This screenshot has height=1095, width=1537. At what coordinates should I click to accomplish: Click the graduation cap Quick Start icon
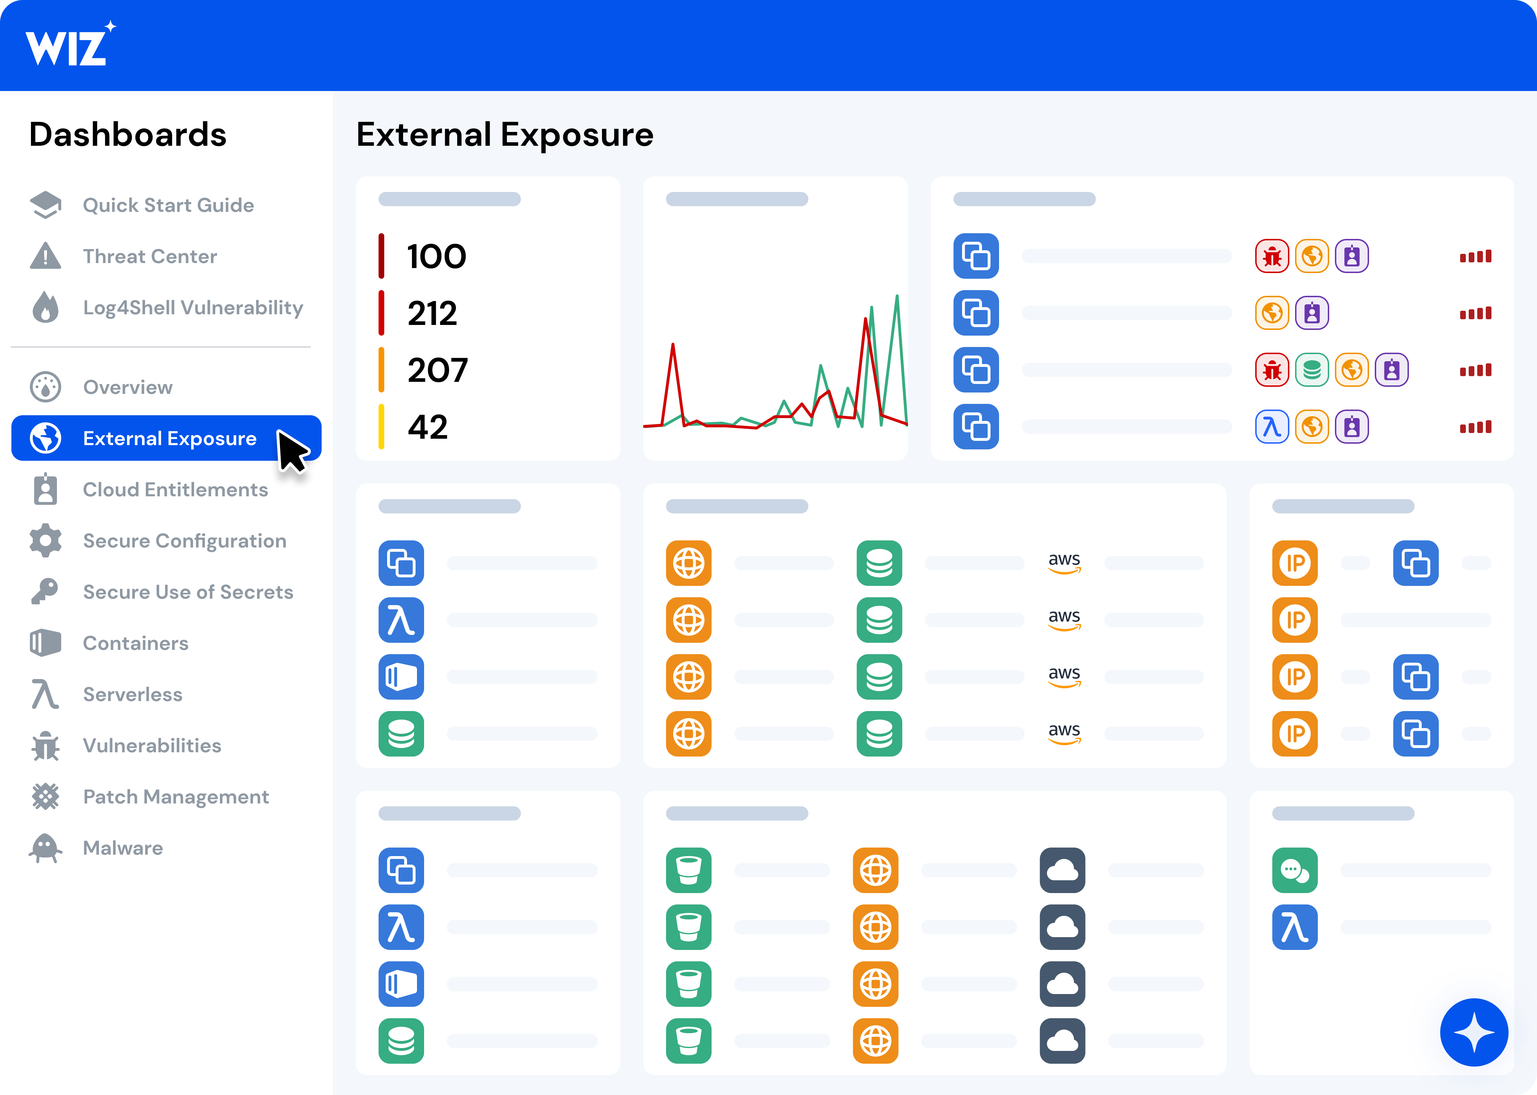pyautogui.click(x=45, y=205)
